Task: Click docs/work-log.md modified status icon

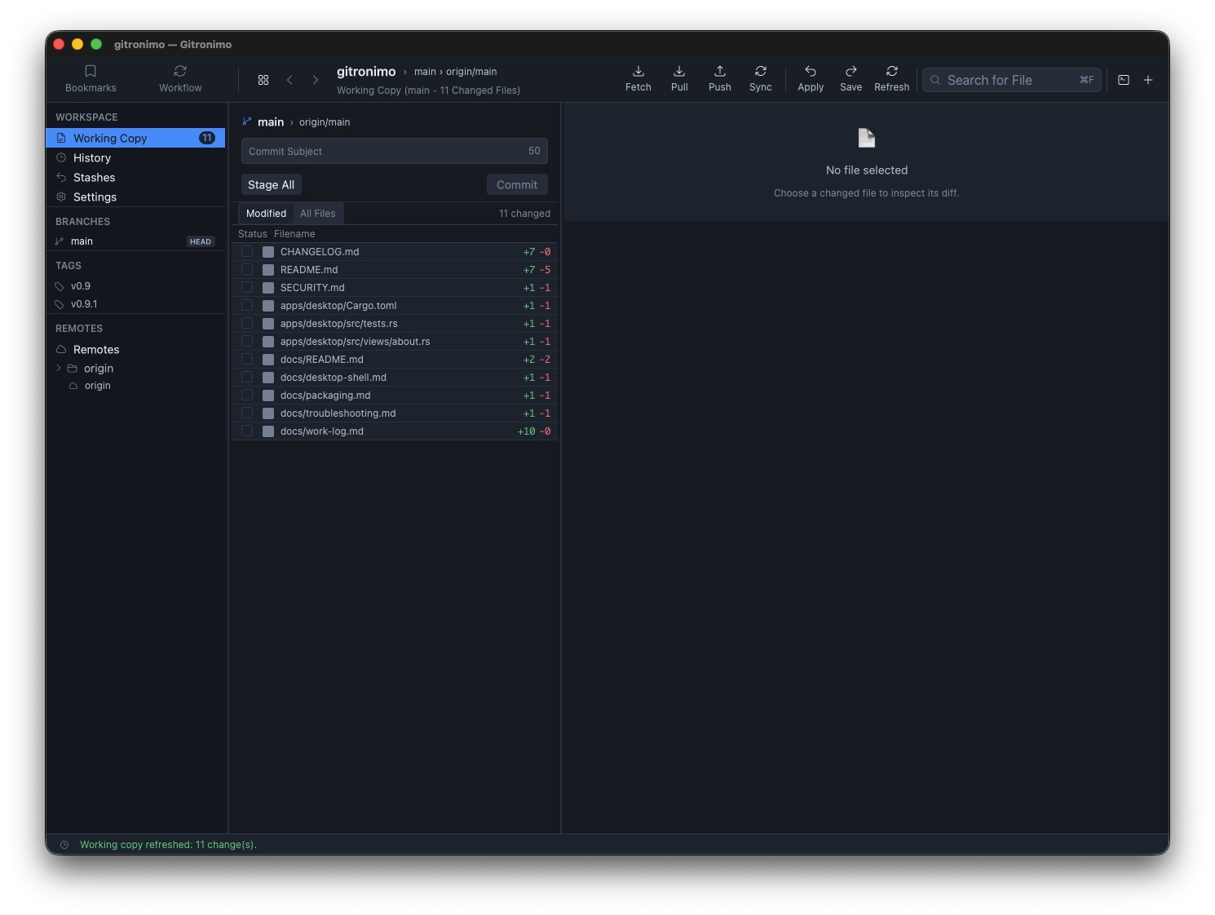Action: [x=268, y=431]
